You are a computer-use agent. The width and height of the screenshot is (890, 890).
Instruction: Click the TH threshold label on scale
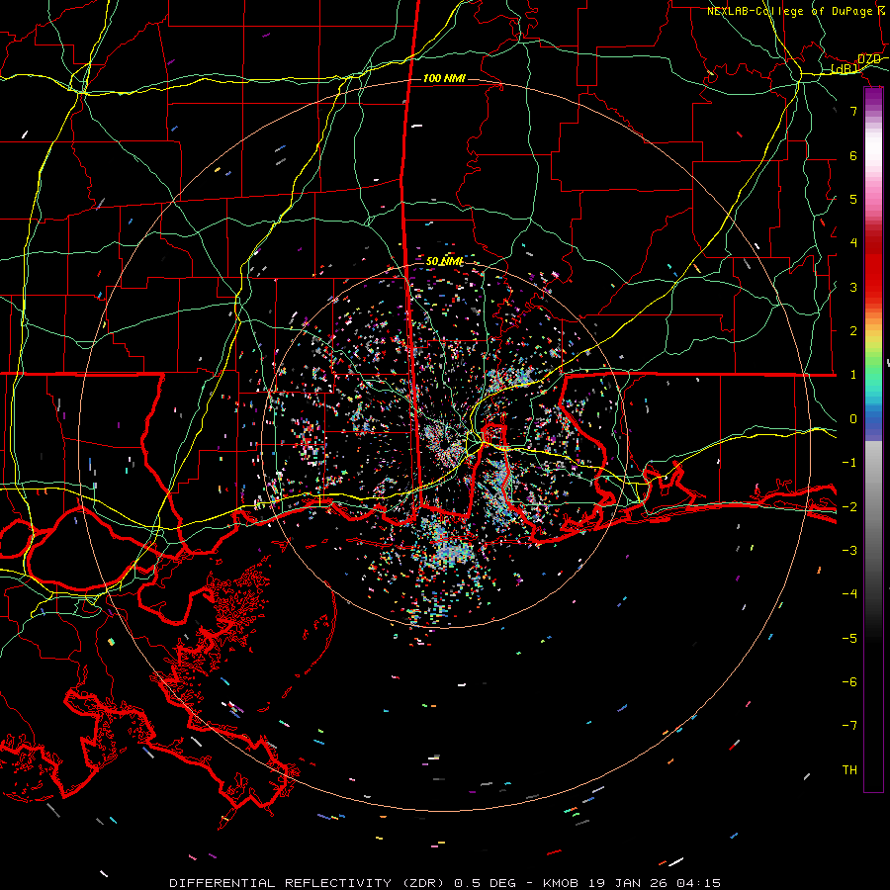[849, 770]
